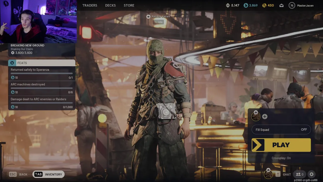Add a squad member with plus icon
323x182 pixels.
pos(264,117)
